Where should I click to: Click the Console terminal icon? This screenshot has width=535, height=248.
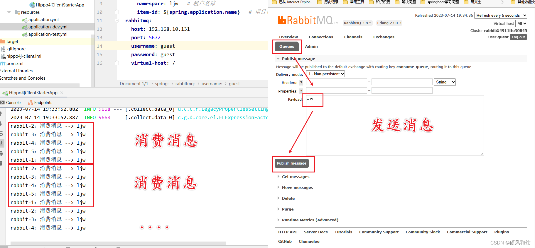[2, 102]
